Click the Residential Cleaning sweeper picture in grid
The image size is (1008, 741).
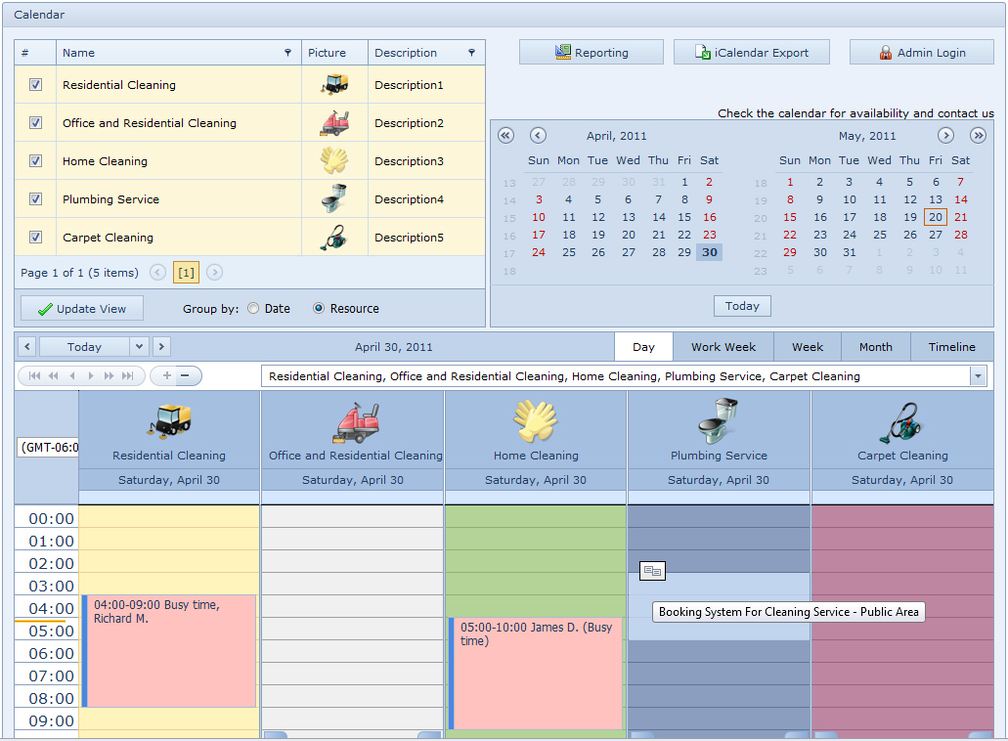(x=334, y=84)
